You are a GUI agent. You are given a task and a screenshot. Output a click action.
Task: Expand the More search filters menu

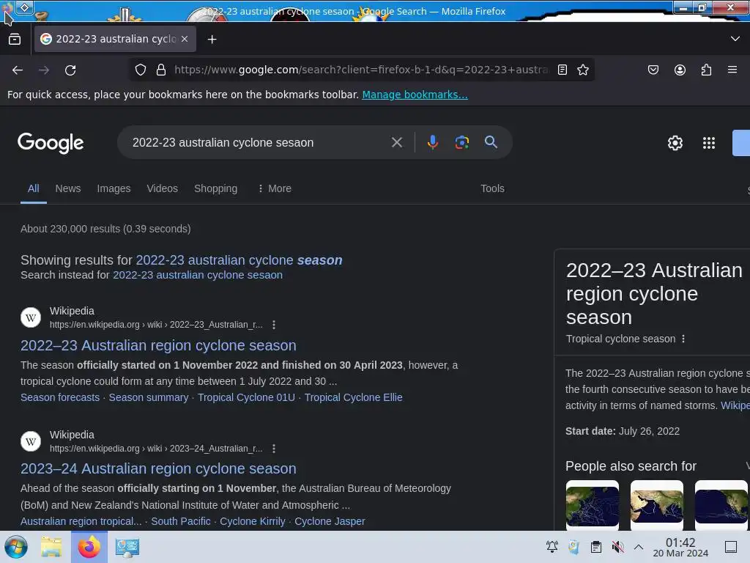pos(275,188)
